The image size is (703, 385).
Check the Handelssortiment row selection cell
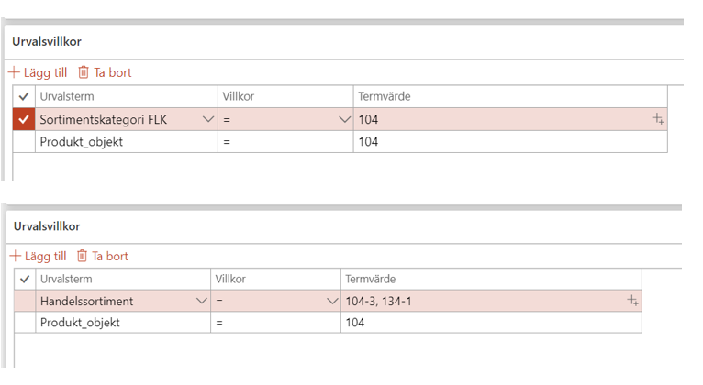pos(25,301)
